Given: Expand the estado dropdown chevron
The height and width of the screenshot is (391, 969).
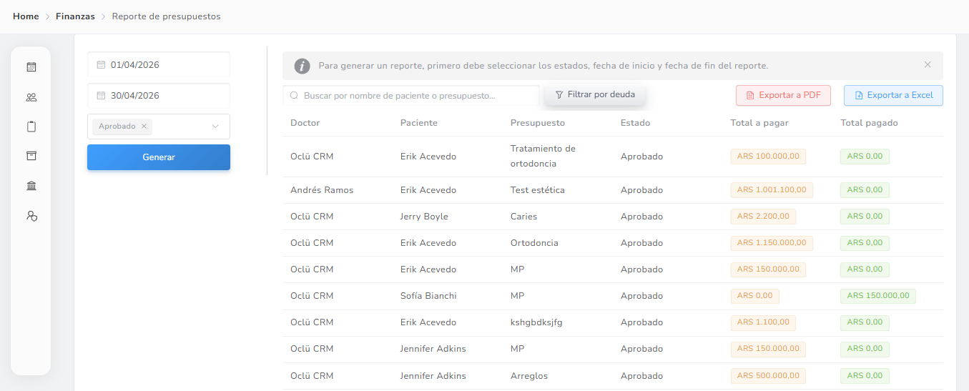Looking at the screenshot, I should pos(215,127).
